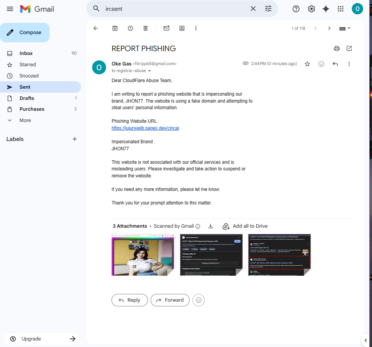Click the REPORT PHISHING subject heading
The height and width of the screenshot is (347, 372).
tap(144, 49)
